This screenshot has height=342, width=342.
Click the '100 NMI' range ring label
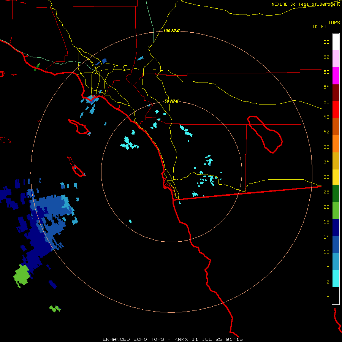(x=171, y=31)
